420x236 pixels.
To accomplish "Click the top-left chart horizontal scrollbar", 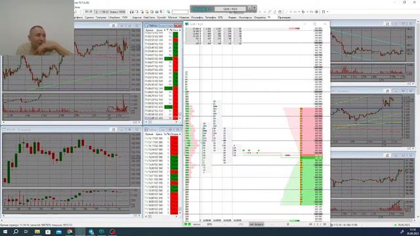I will click(x=72, y=123).
